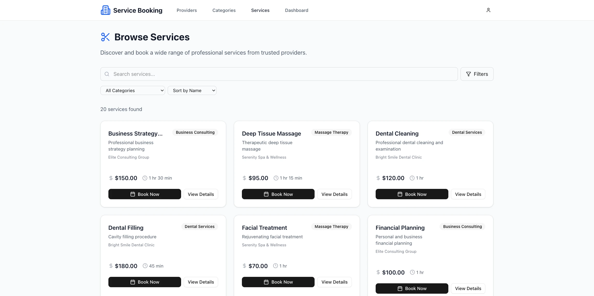This screenshot has height=296, width=594.
Task: Open the user profile icon
Action: click(x=488, y=10)
